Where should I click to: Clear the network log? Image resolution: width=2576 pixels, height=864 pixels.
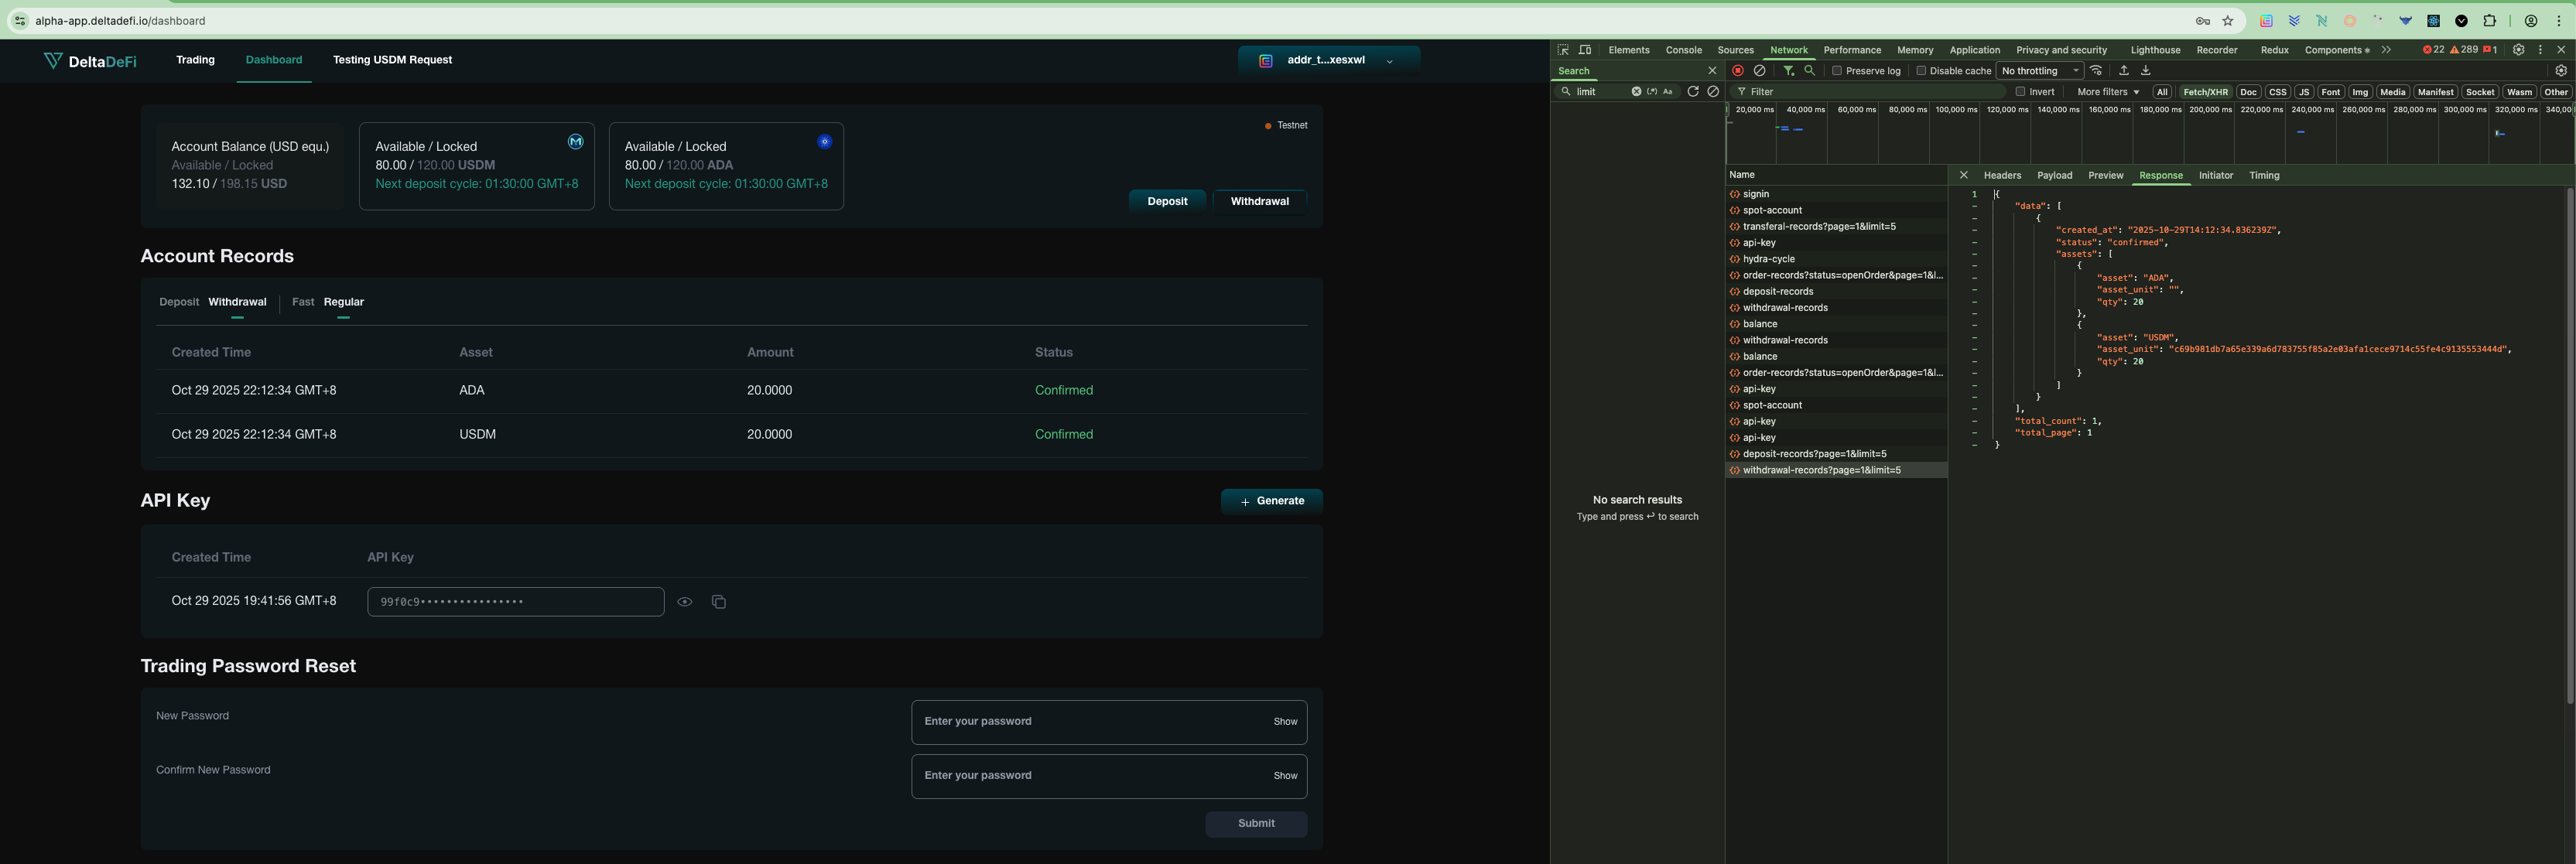[x=1760, y=71]
